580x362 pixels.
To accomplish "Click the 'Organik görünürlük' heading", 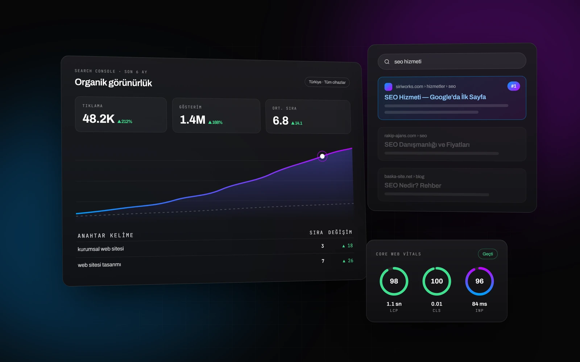I will point(113,83).
